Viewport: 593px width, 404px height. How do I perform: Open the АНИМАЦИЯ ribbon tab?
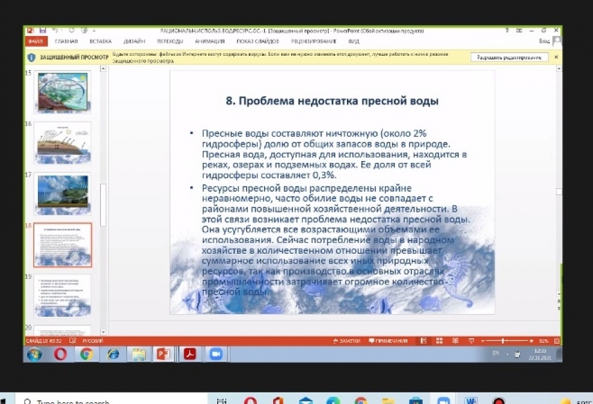[209, 41]
